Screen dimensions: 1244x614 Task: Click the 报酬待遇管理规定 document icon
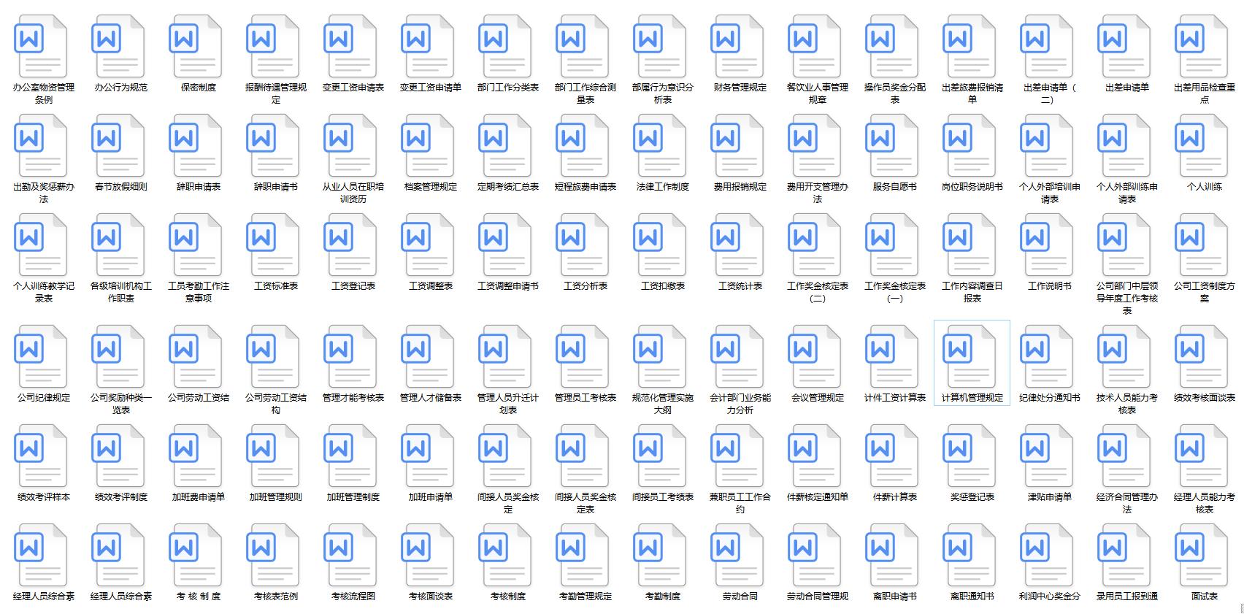[x=273, y=46]
